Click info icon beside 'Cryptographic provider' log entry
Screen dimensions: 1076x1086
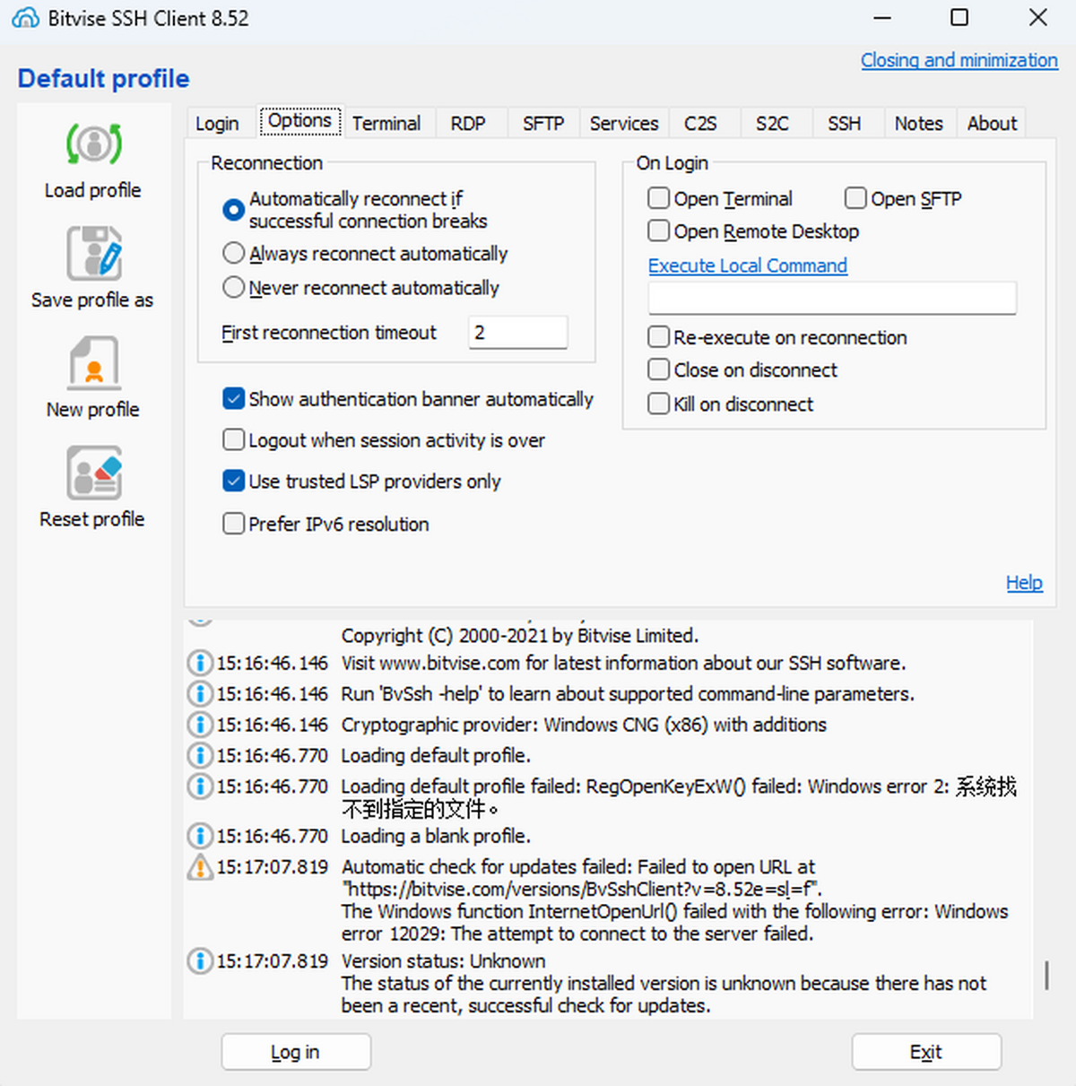[x=199, y=725]
